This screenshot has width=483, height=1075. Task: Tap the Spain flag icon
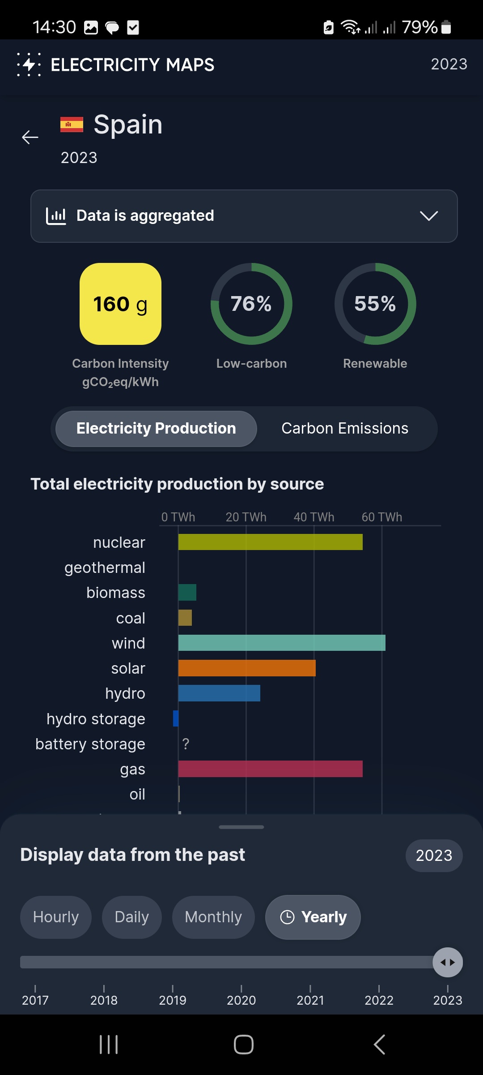pyautogui.click(x=72, y=125)
